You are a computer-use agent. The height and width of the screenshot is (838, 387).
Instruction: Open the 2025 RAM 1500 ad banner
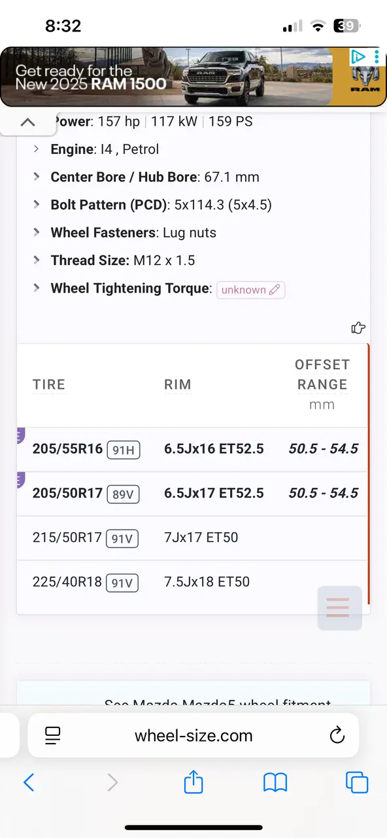point(193,77)
